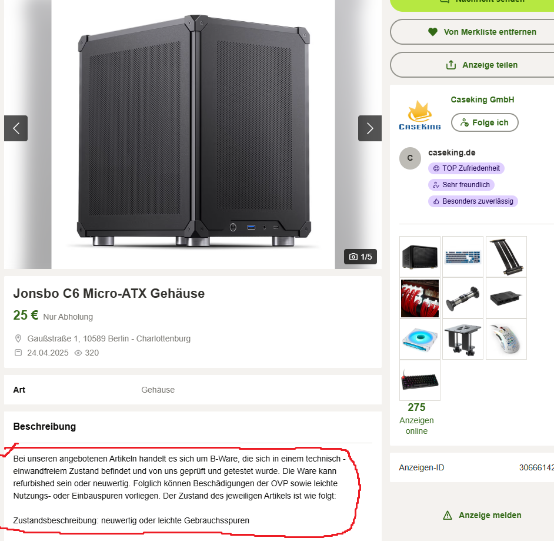Open the blue keycaps set thumbnail
Viewport: 554px width, 541px height.
point(463,257)
